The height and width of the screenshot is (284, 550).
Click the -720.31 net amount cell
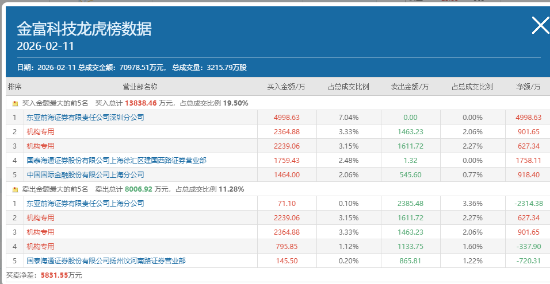[529, 261]
